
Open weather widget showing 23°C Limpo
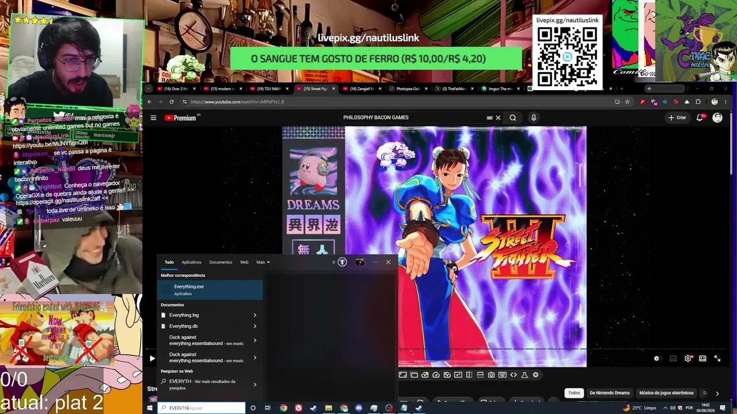640,408
